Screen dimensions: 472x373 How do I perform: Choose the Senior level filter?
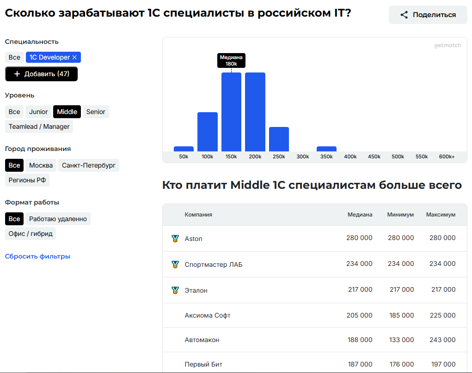[96, 112]
